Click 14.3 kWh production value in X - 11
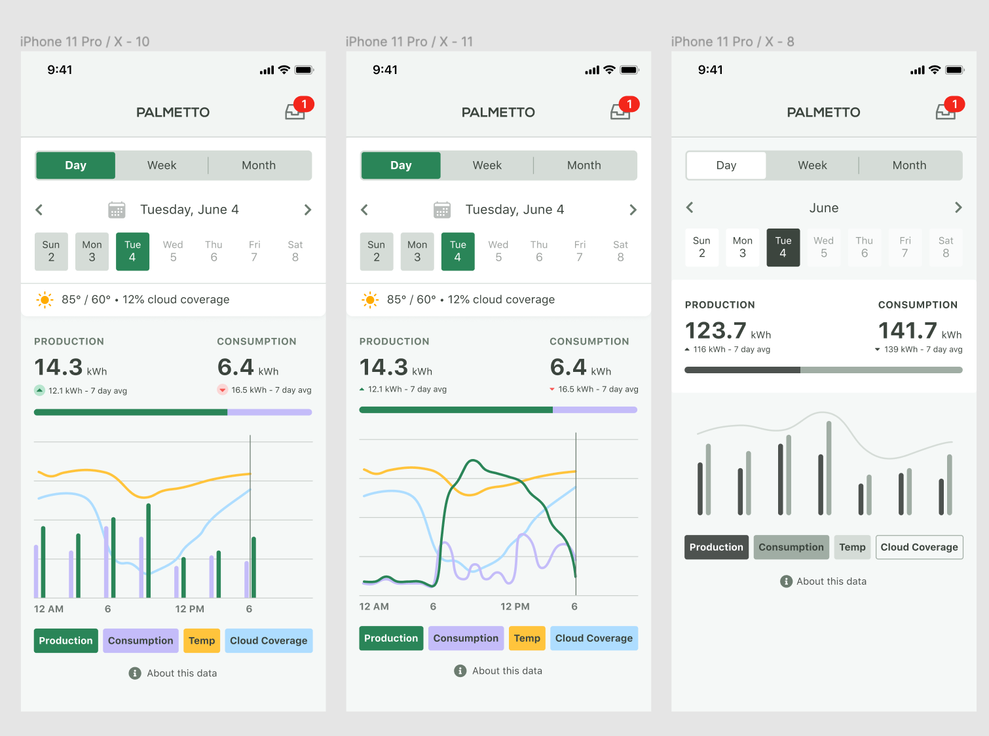Viewport: 989px width, 736px height. 396,367
